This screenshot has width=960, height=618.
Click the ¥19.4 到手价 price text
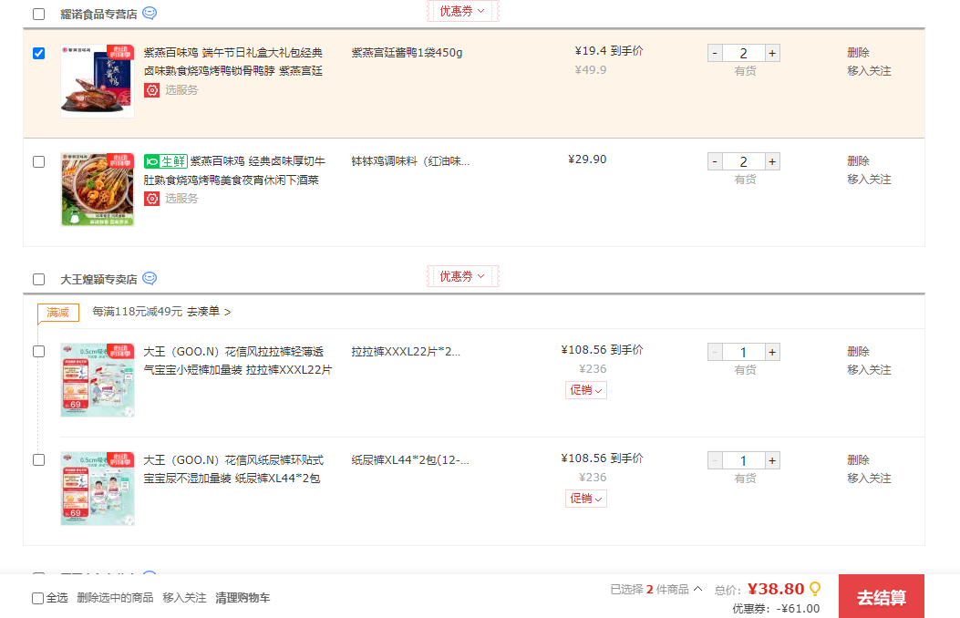click(x=609, y=51)
